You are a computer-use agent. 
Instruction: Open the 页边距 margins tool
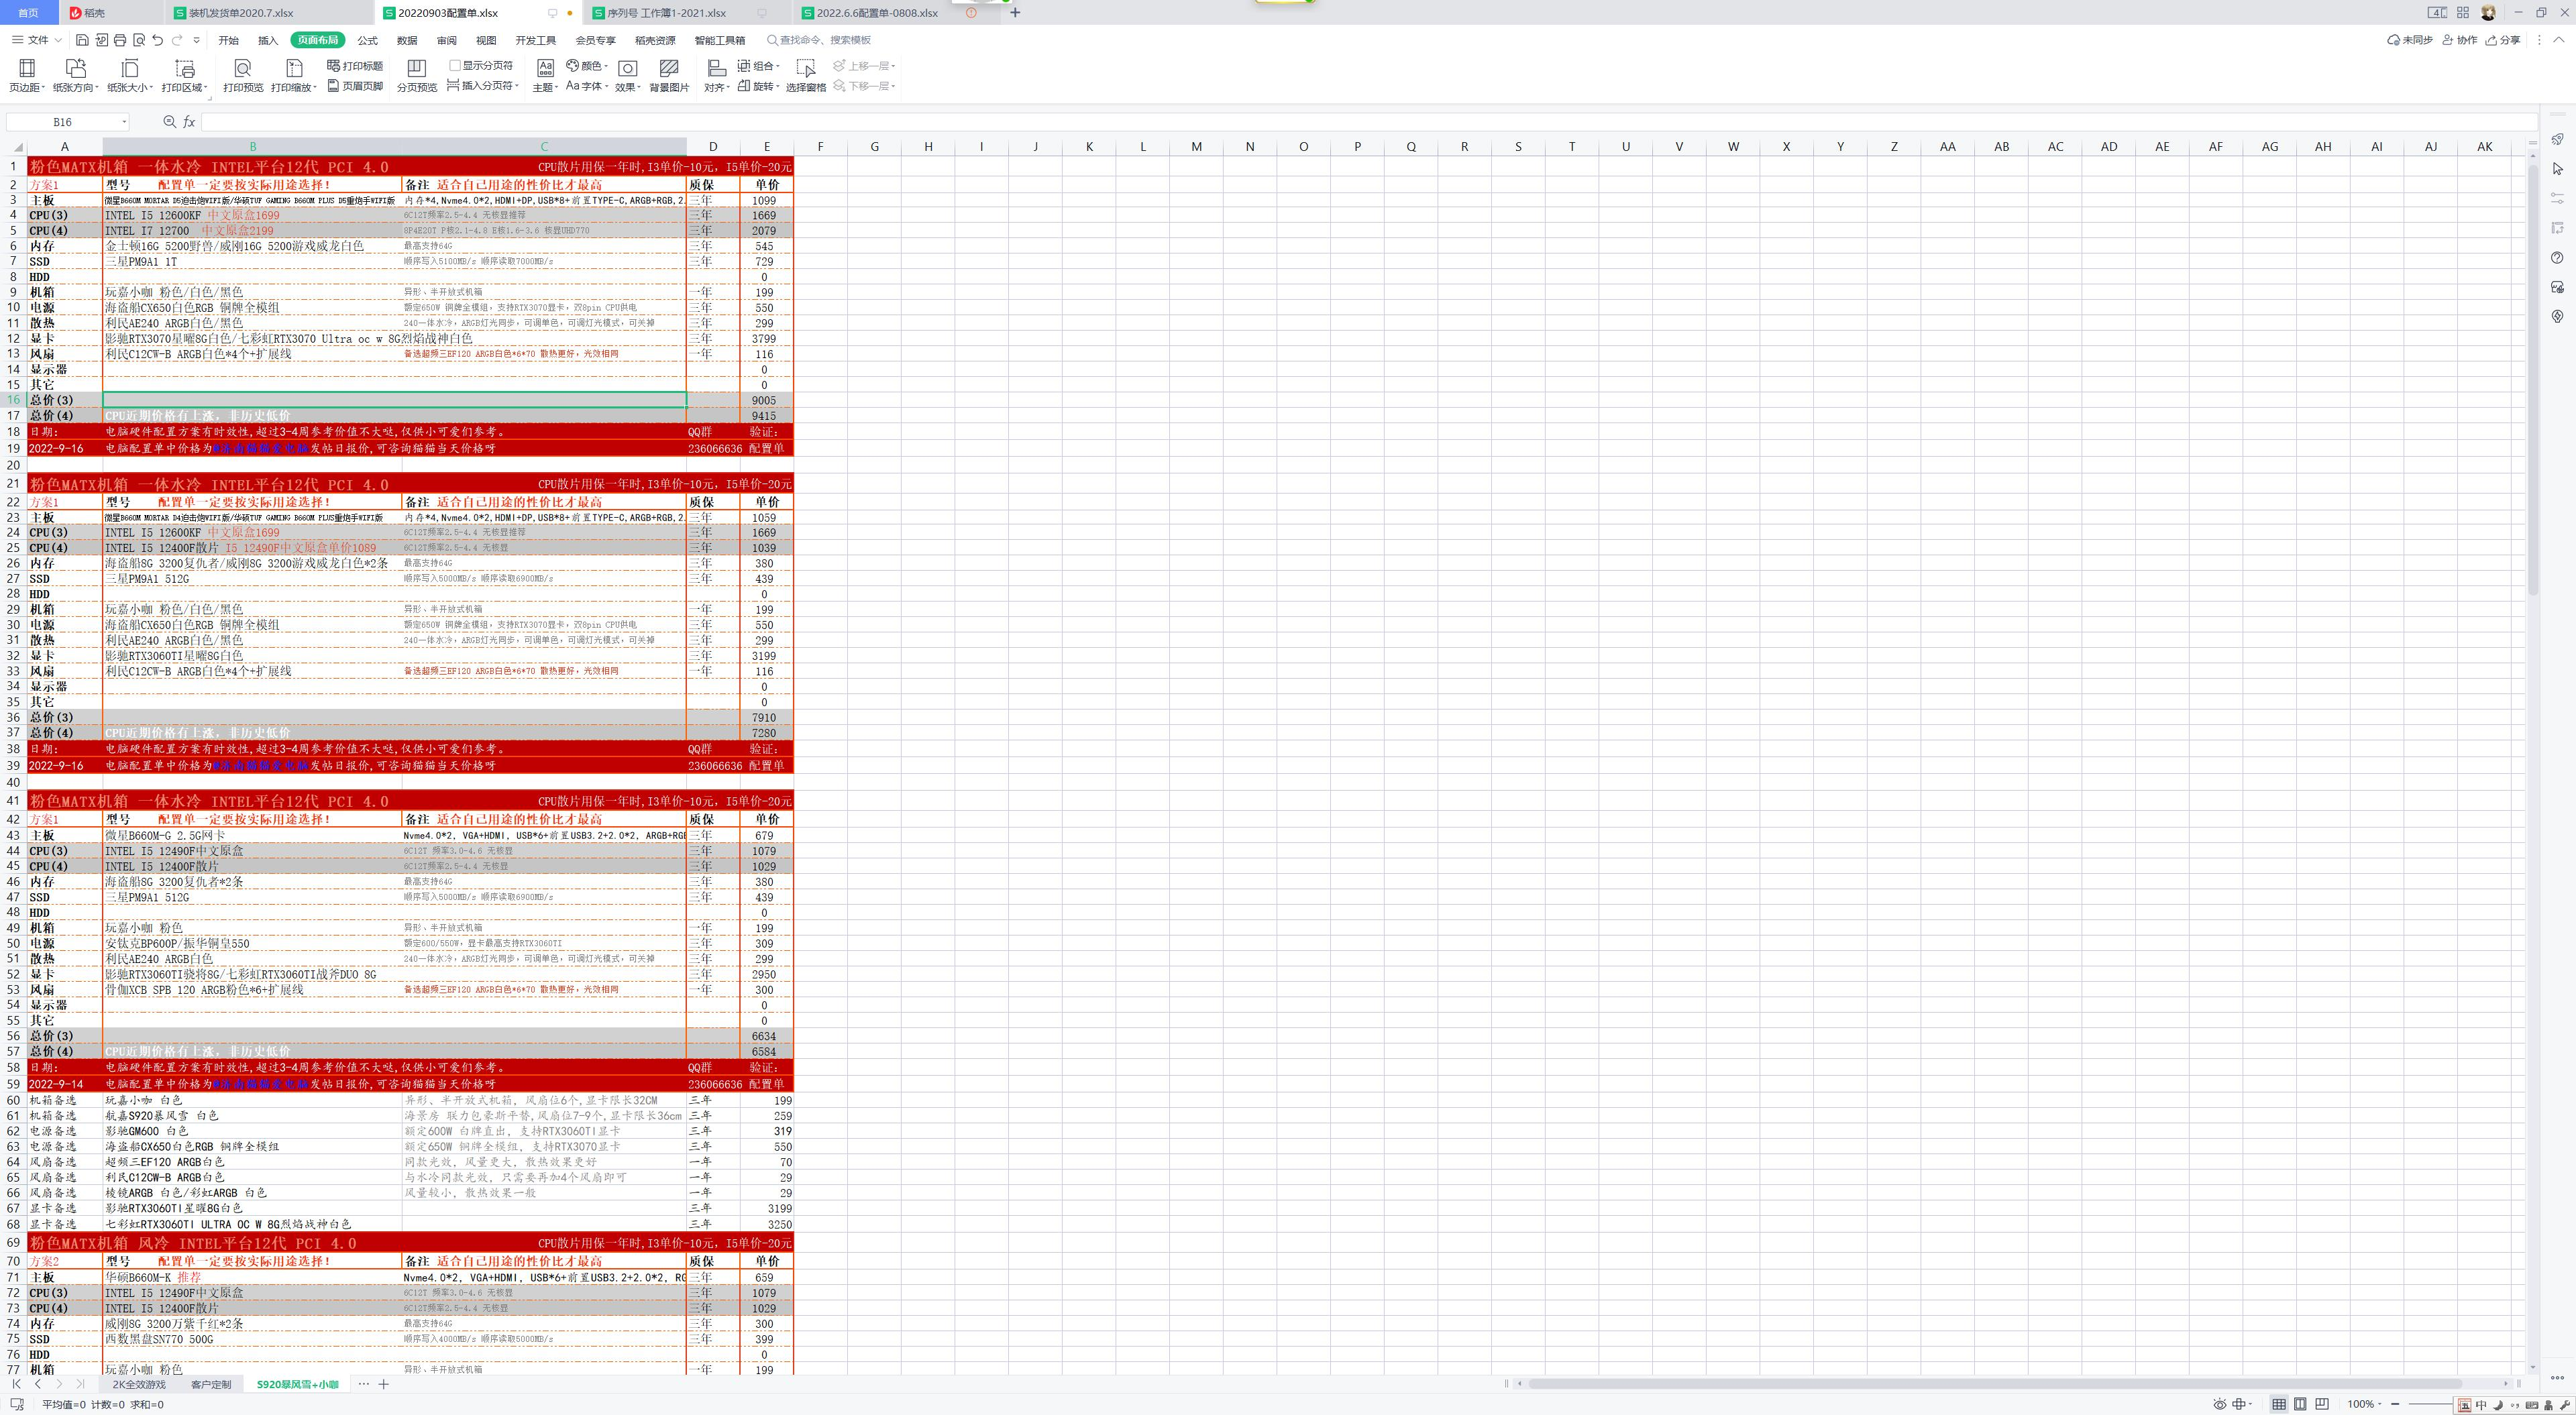point(27,76)
